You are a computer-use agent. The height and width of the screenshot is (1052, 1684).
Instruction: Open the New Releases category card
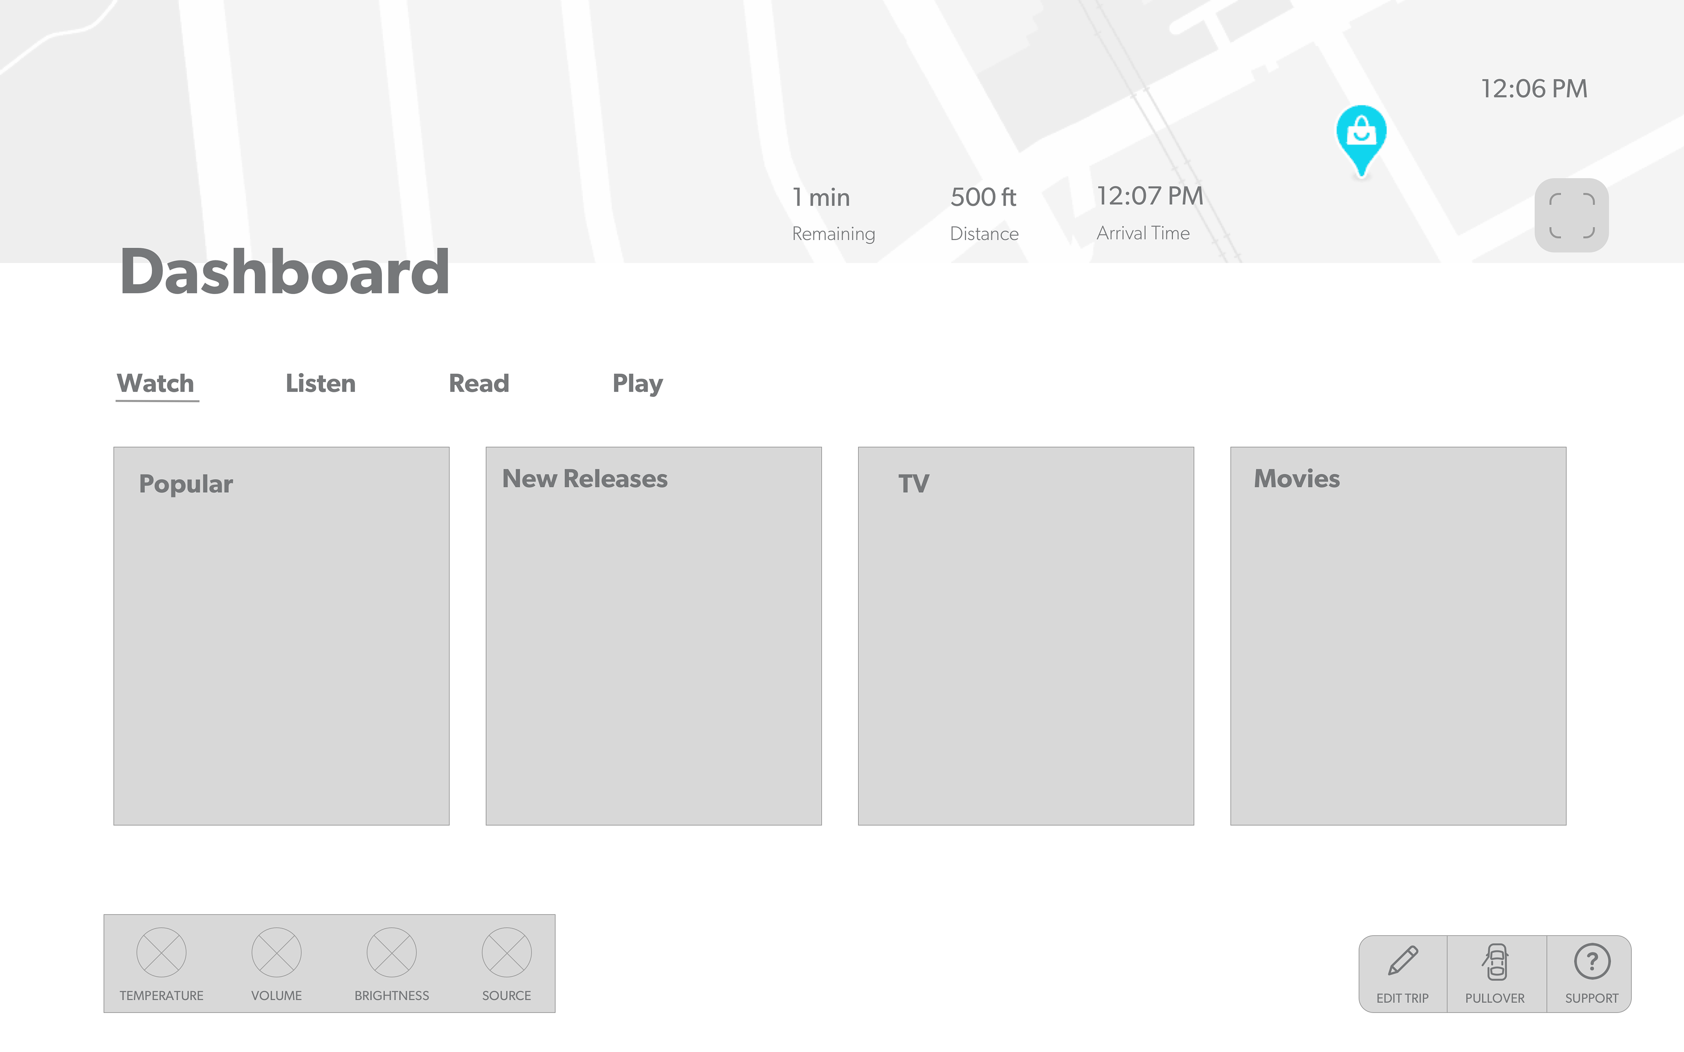pyautogui.click(x=653, y=636)
